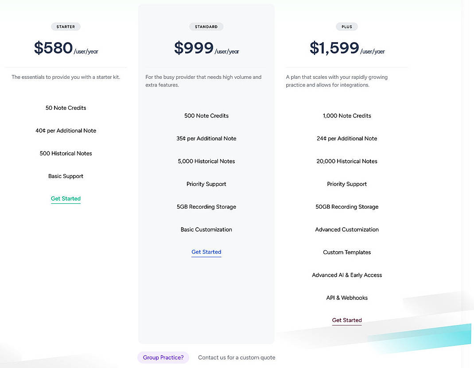Click the 50 Note Credits feature
474x368 pixels.
click(66, 108)
